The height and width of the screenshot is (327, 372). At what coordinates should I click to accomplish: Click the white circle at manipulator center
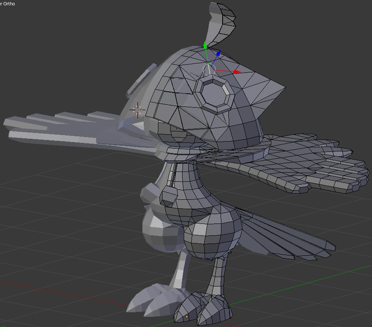(x=209, y=69)
